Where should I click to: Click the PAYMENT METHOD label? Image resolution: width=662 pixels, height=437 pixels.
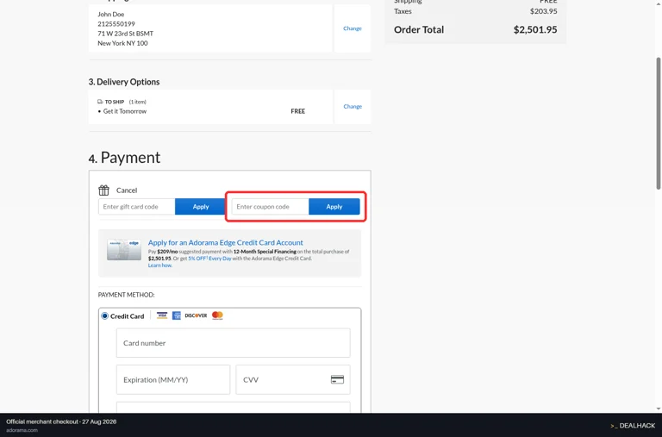[126, 295]
